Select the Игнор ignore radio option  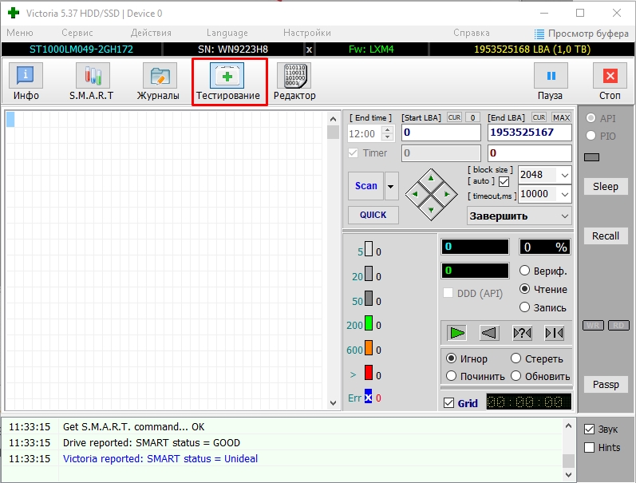click(451, 358)
